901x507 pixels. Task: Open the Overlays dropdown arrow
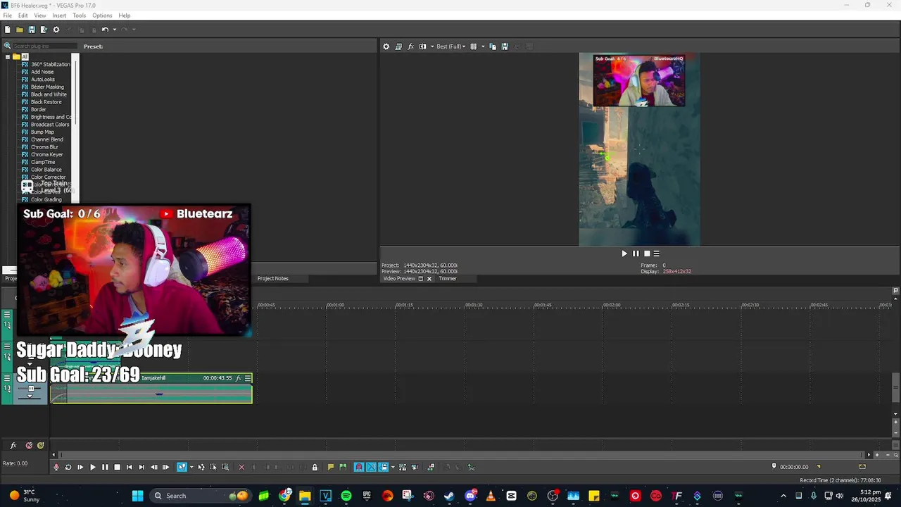coord(483,46)
